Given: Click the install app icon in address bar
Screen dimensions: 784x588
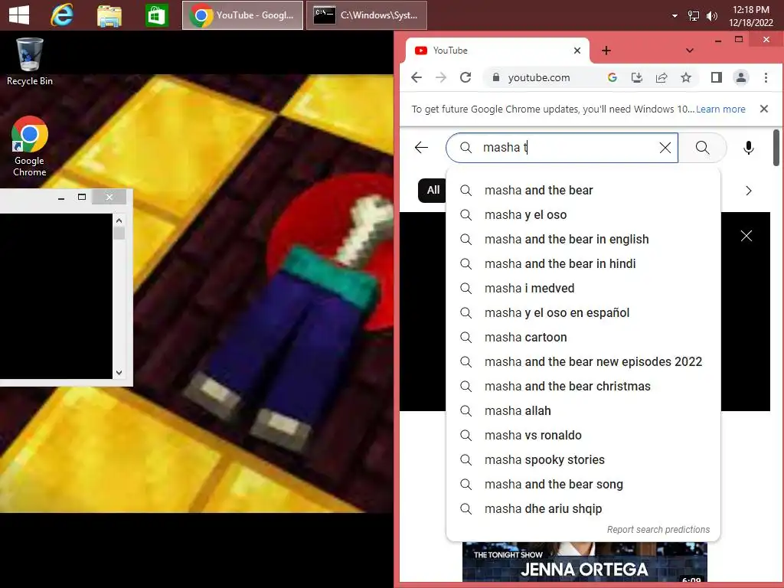Looking at the screenshot, I should point(636,77).
